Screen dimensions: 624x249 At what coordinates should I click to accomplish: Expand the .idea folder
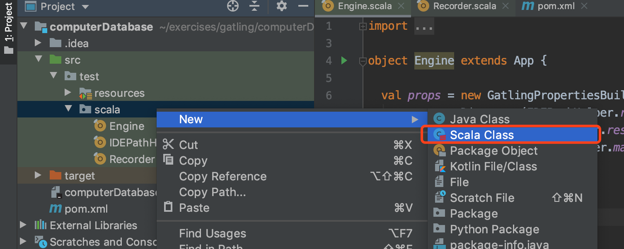point(38,43)
